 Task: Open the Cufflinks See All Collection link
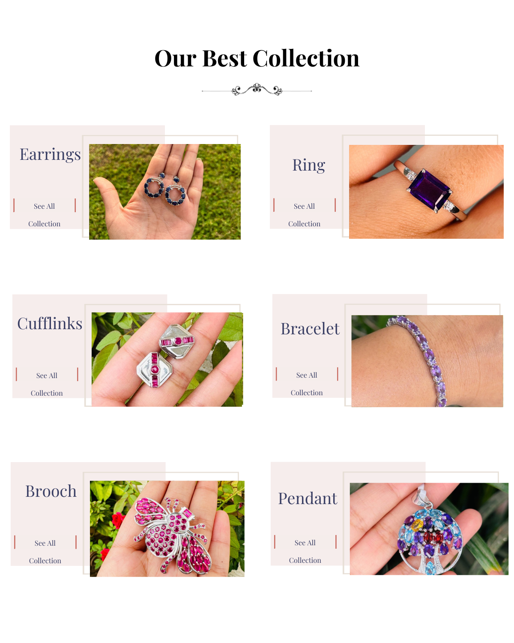click(x=47, y=384)
